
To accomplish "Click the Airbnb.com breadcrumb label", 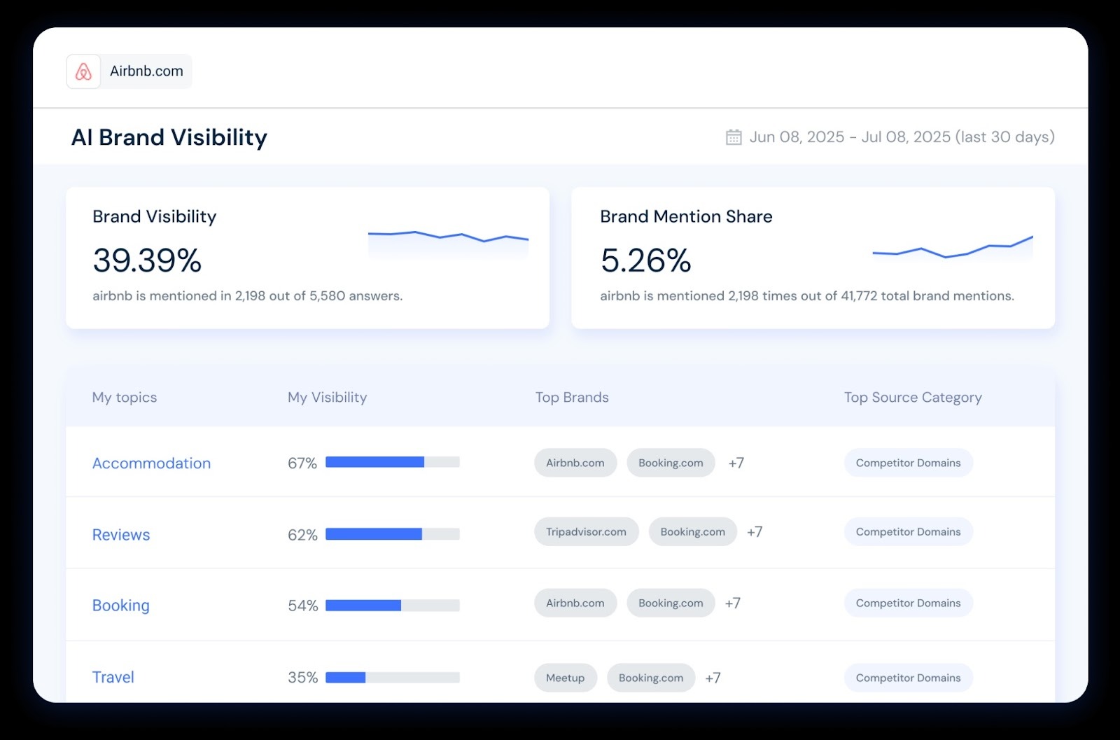I will pyautogui.click(x=146, y=71).
